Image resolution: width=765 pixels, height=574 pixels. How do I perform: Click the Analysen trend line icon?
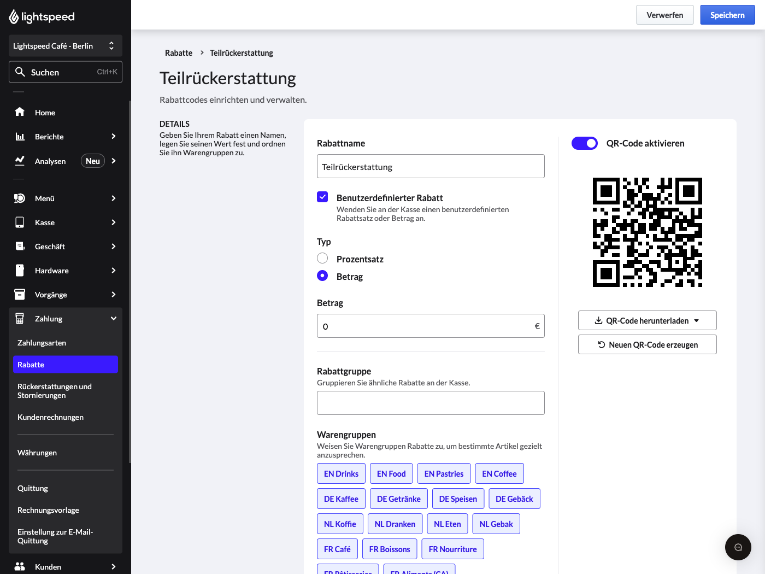pyautogui.click(x=20, y=161)
